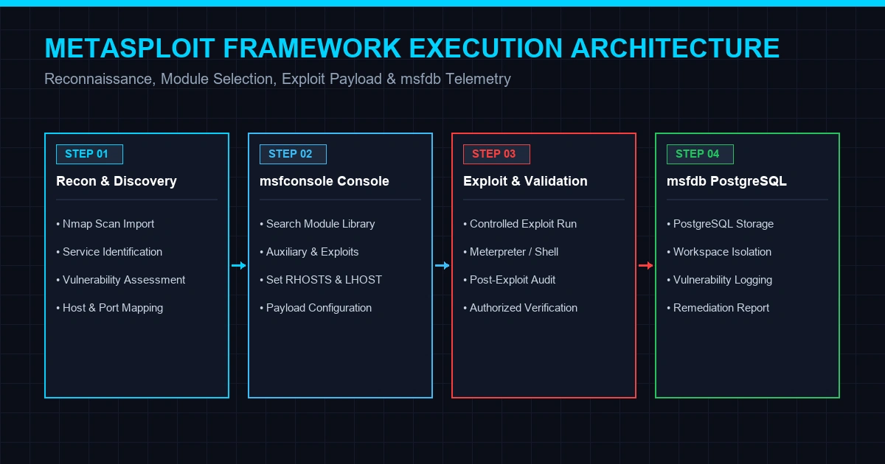
Task: Click the Remediation Report item
Action: [x=718, y=308]
